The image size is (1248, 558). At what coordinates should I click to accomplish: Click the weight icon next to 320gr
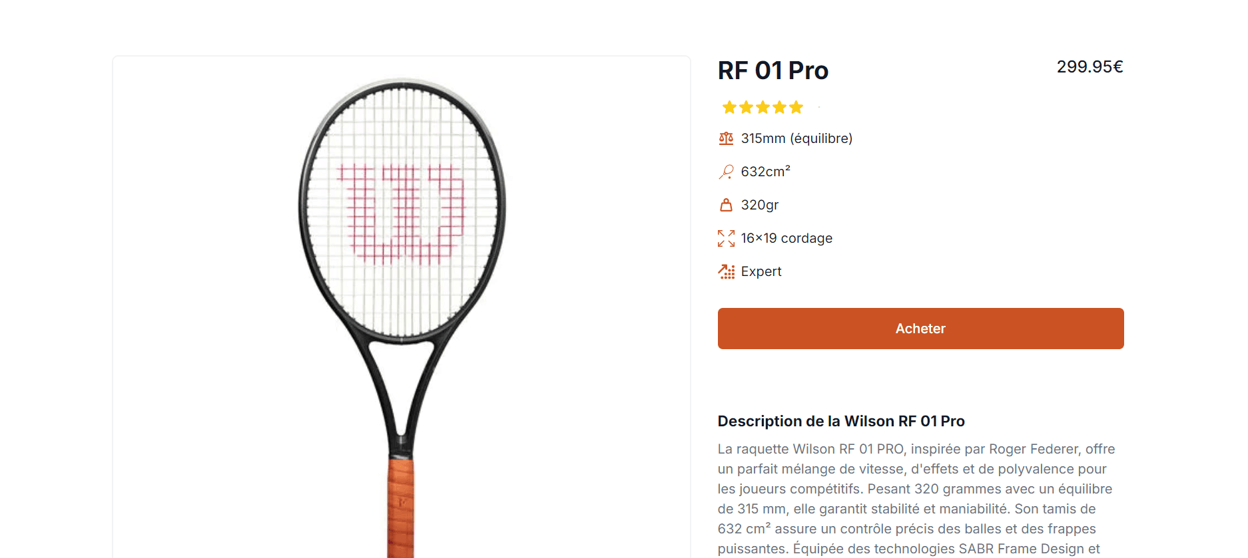click(726, 204)
